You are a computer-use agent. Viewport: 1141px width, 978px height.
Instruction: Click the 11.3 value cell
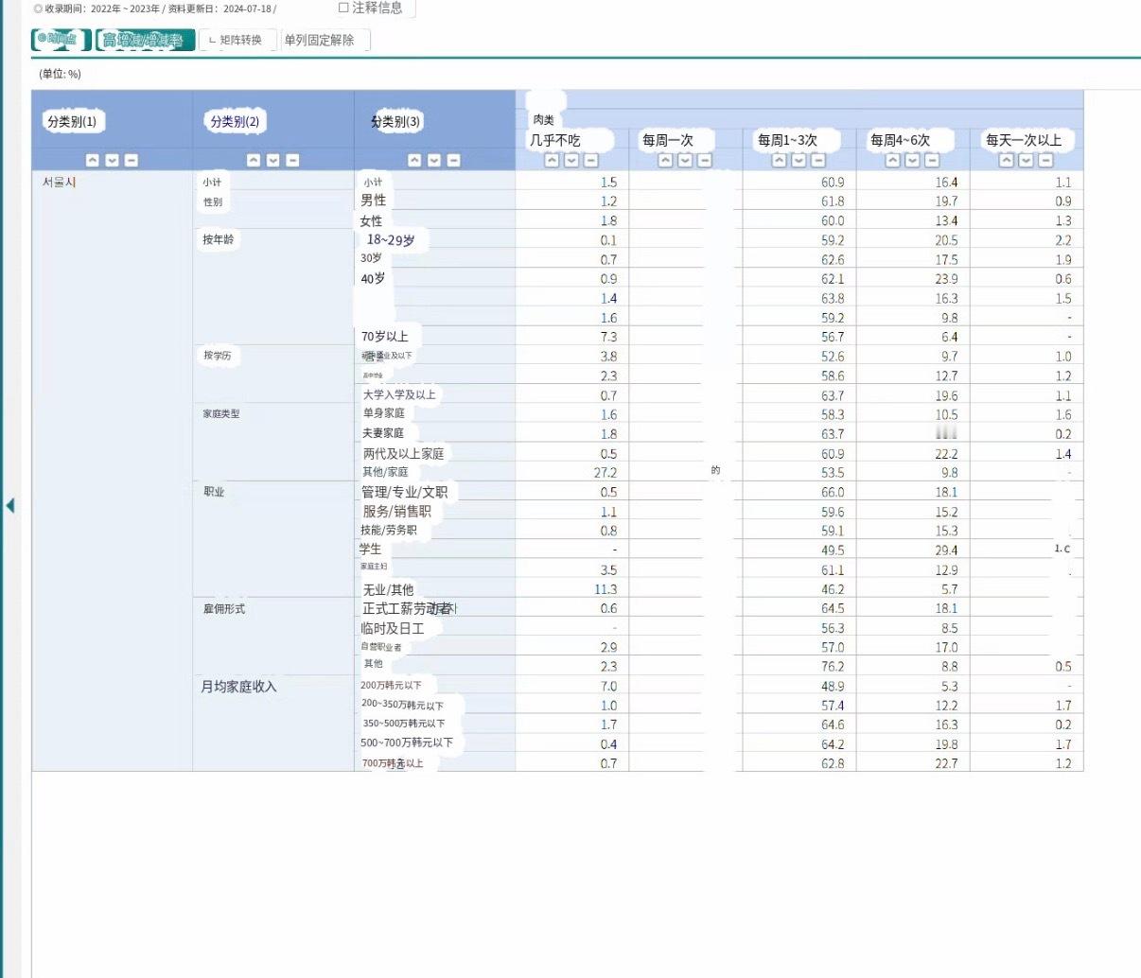click(606, 589)
